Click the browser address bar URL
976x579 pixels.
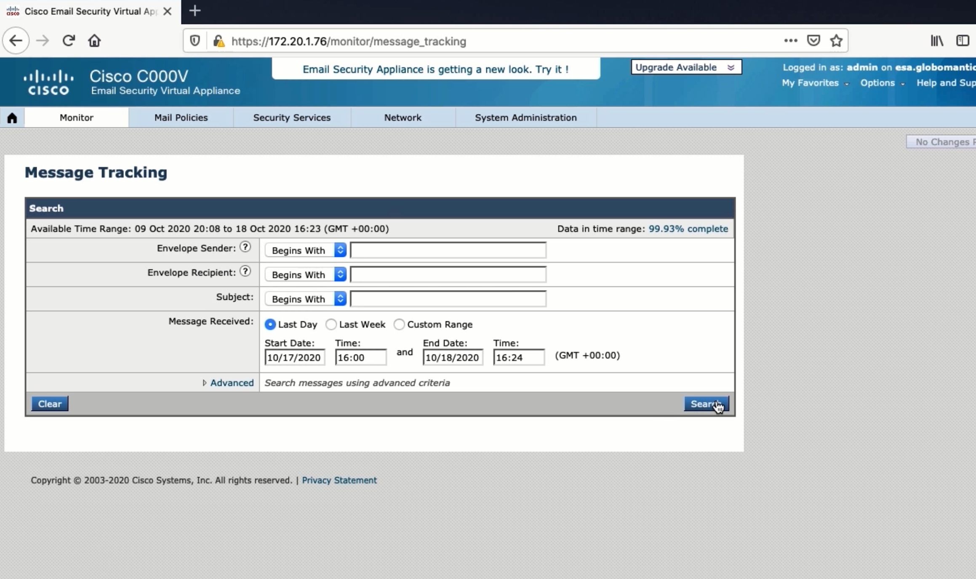[349, 41]
